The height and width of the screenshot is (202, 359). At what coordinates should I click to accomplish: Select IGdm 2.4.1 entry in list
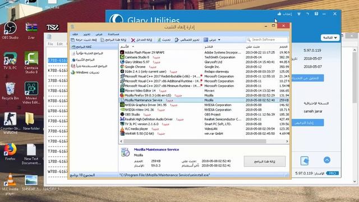click(x=204, y=71)
